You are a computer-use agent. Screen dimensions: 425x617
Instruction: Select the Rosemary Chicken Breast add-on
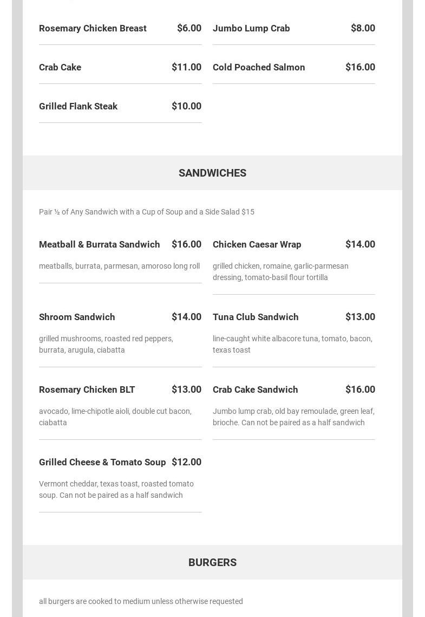click(x=93, y=28)
